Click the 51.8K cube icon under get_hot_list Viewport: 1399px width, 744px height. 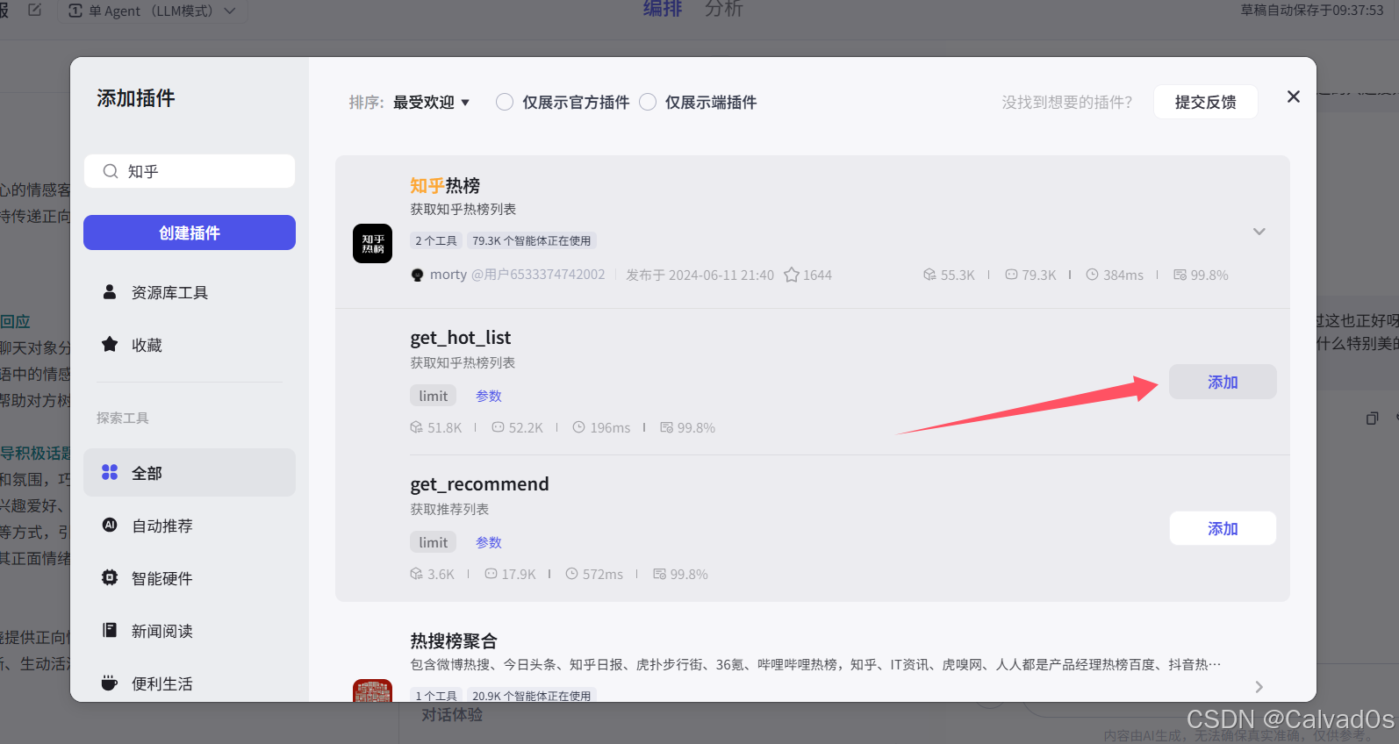[x=416, y=427]
